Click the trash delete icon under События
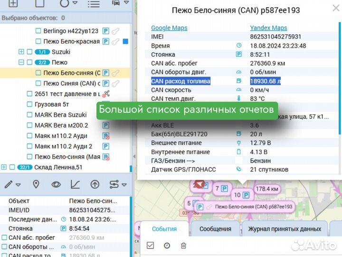Image resolution: width=342 pixels, height=257 pixels. click(183, 246)
